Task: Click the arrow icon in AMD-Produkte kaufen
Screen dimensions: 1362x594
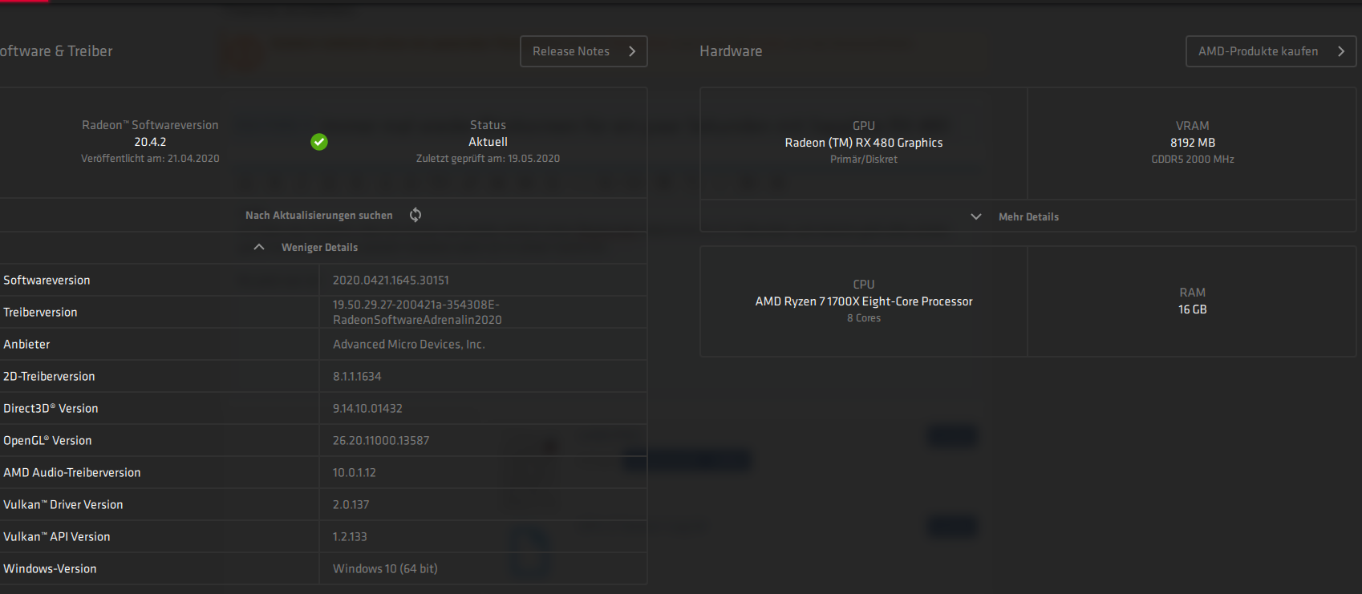Action: click(x=1340, y=51)
